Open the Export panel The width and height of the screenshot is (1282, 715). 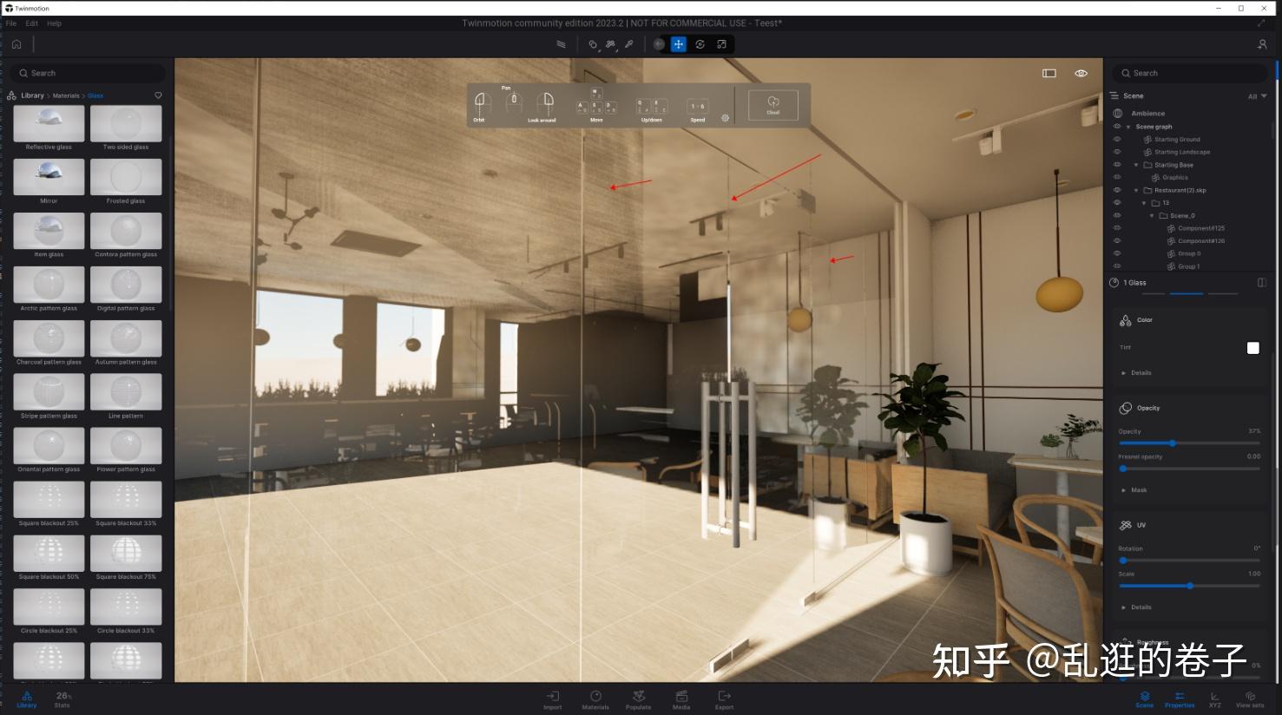724,699
